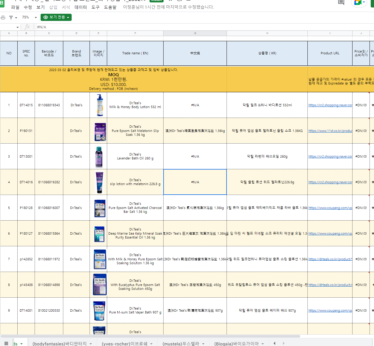The height and width of the screenshot is (346, 374).
Task: Select the 'Product URL' header cell
Action: pos(330,53)
